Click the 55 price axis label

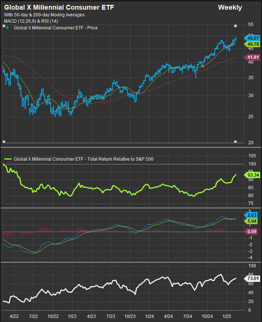[x=251, y=25]
